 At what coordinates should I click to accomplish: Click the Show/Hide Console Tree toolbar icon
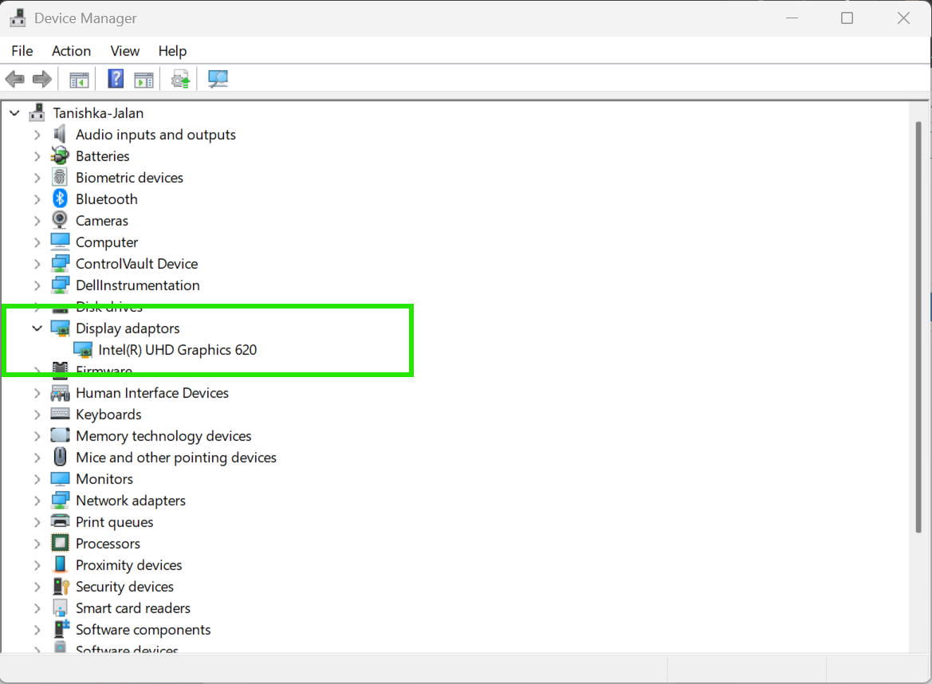pyautogui.click(x=79, y=79)
